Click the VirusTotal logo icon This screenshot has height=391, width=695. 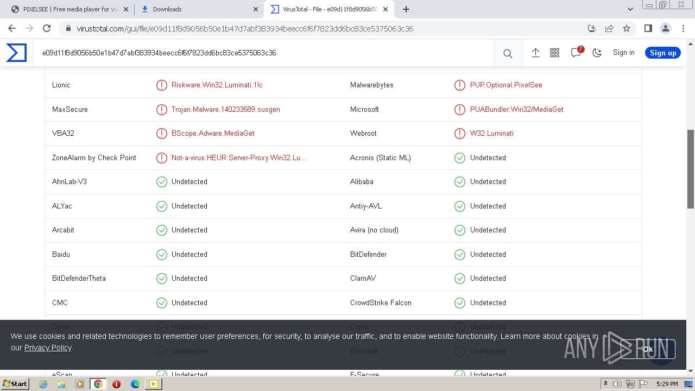(16, 53)
